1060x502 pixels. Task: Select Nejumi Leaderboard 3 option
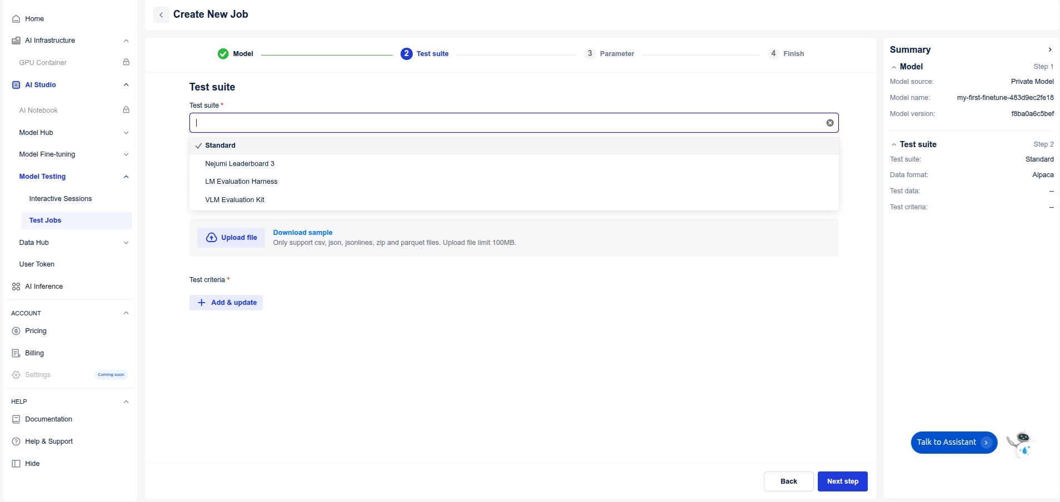(x=239, y=164)
